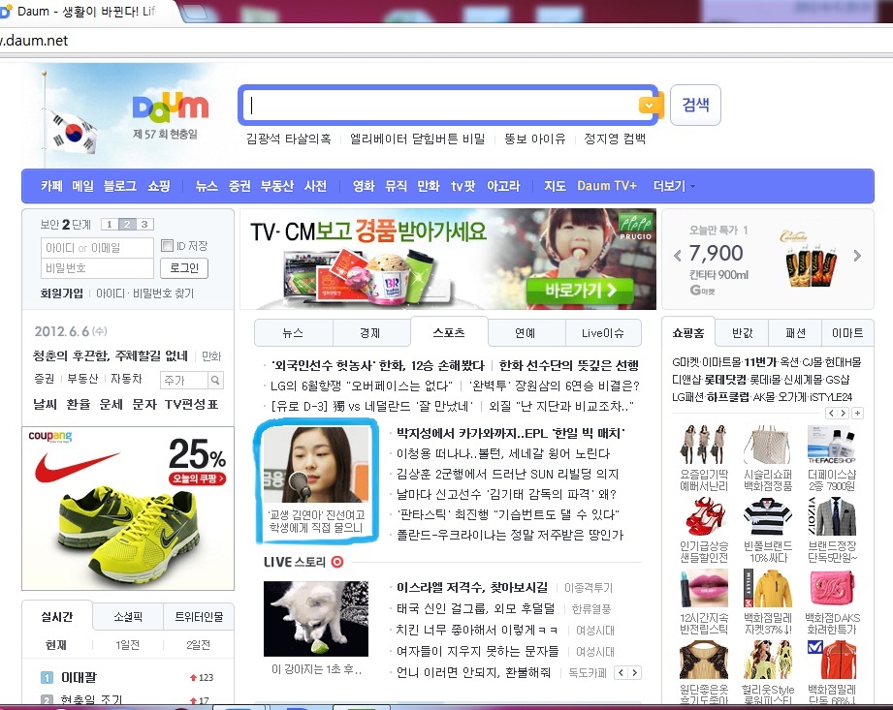This screenshot has height=710, width=893.
Task: Open the Kim Yuna photo thumbnail
Action: (315, 464)
